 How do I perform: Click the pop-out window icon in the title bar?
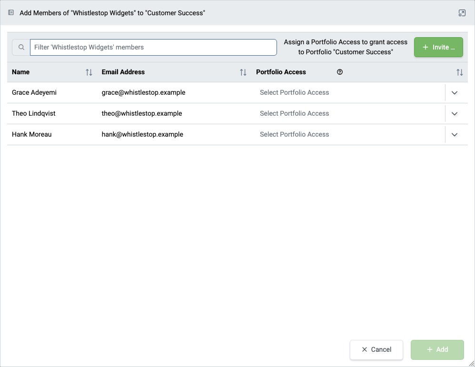click(x=462, y=13)
